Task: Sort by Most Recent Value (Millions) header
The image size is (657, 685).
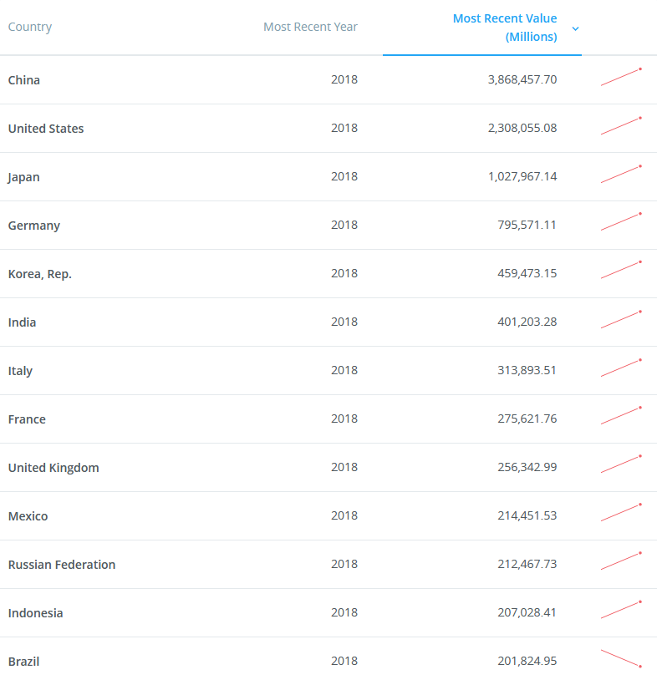Action: click(504, 28)
